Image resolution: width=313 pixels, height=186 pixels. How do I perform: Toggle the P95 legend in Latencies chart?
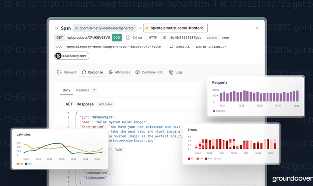[x=29, y=164]
